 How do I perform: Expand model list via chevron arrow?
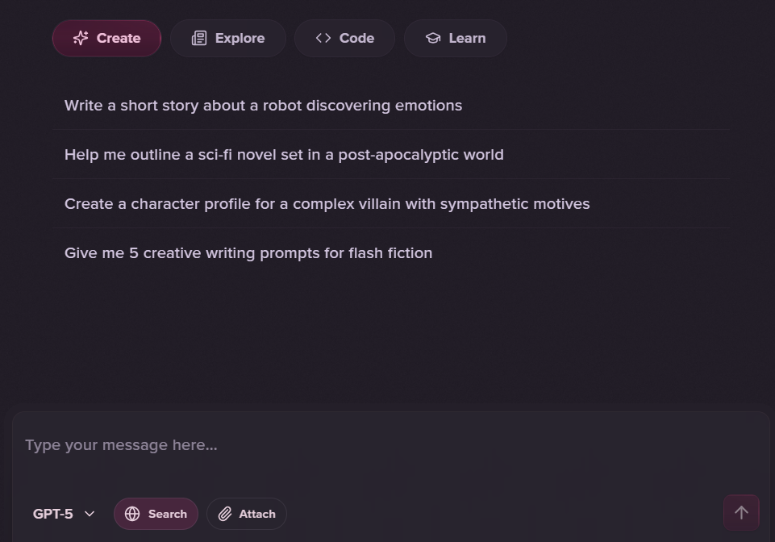click(x=90, y=514)
